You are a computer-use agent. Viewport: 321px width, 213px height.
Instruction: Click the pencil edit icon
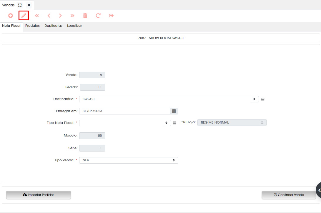click(x=24, y=16)
